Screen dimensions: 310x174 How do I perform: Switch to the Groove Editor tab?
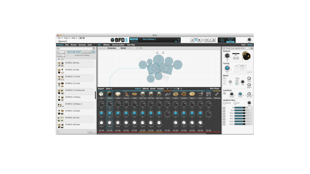[x=118, y=45]
